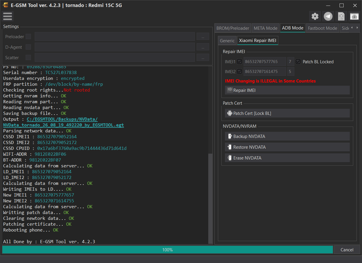Click Backup NVDATA button

point(287,136)
